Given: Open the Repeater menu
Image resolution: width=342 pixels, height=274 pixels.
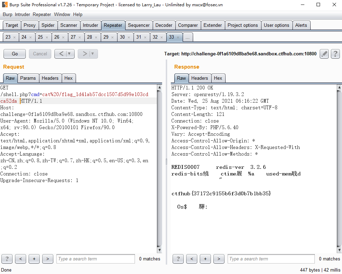Looking at the screenshot, I should point(41,14).
